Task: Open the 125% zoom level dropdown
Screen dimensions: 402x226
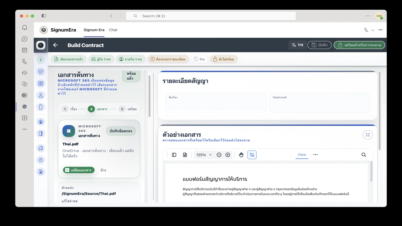Action: click(x=204, y=155)
